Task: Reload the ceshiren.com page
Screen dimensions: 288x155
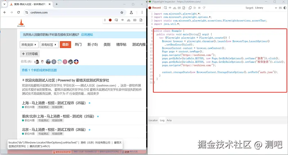Action: click(x=19, y=13)
